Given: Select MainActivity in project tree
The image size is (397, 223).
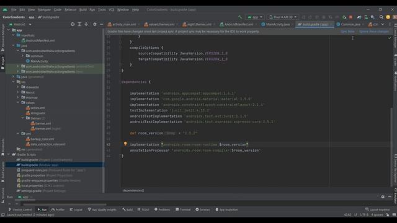Looking at the screenshot, I should (x=37, y=61).
